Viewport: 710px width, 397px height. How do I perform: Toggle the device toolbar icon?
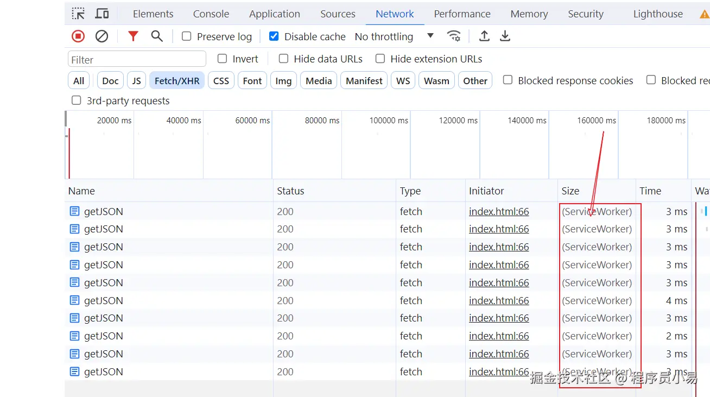(x=102, y=14)
